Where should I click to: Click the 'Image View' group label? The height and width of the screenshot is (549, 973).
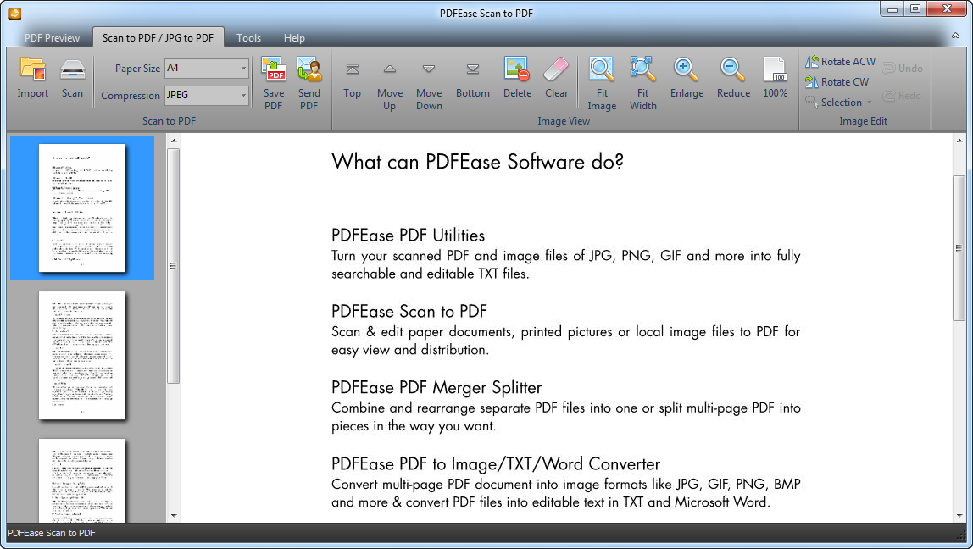click(564, 121)
